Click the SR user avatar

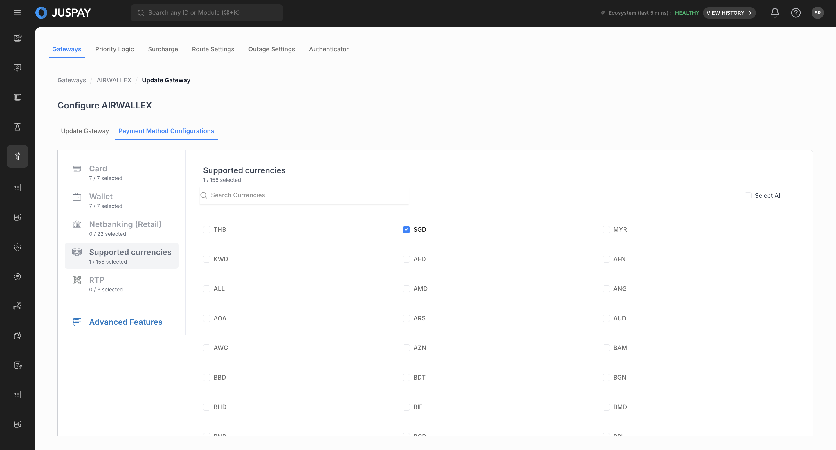[817, 13]
